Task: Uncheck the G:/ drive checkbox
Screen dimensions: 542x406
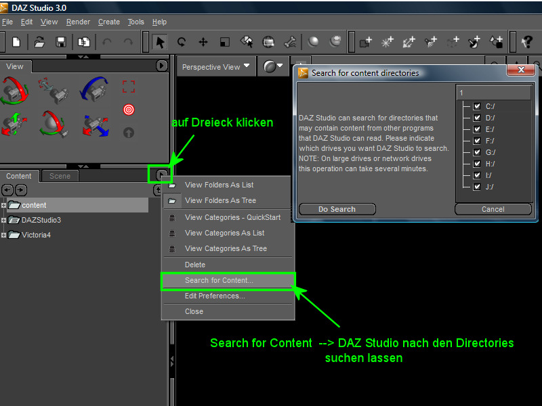Action: tap(477, 152)
